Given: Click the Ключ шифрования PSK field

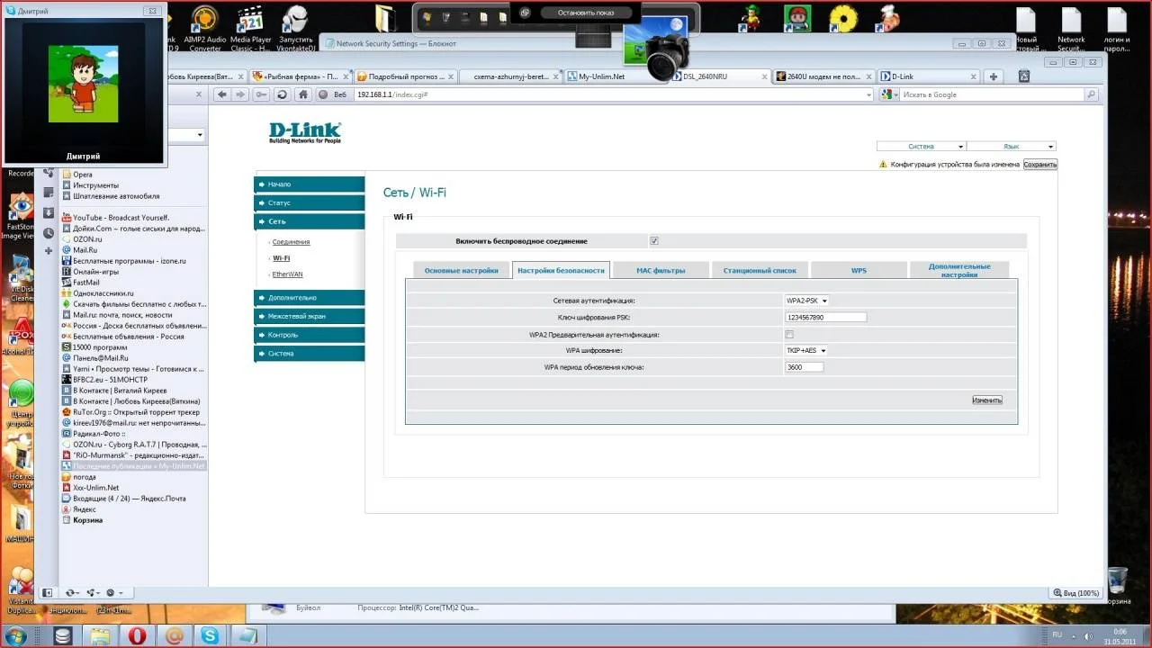Looking at the screenshot, I should (825, 317).
